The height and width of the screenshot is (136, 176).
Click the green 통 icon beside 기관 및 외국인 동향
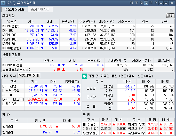84,76
